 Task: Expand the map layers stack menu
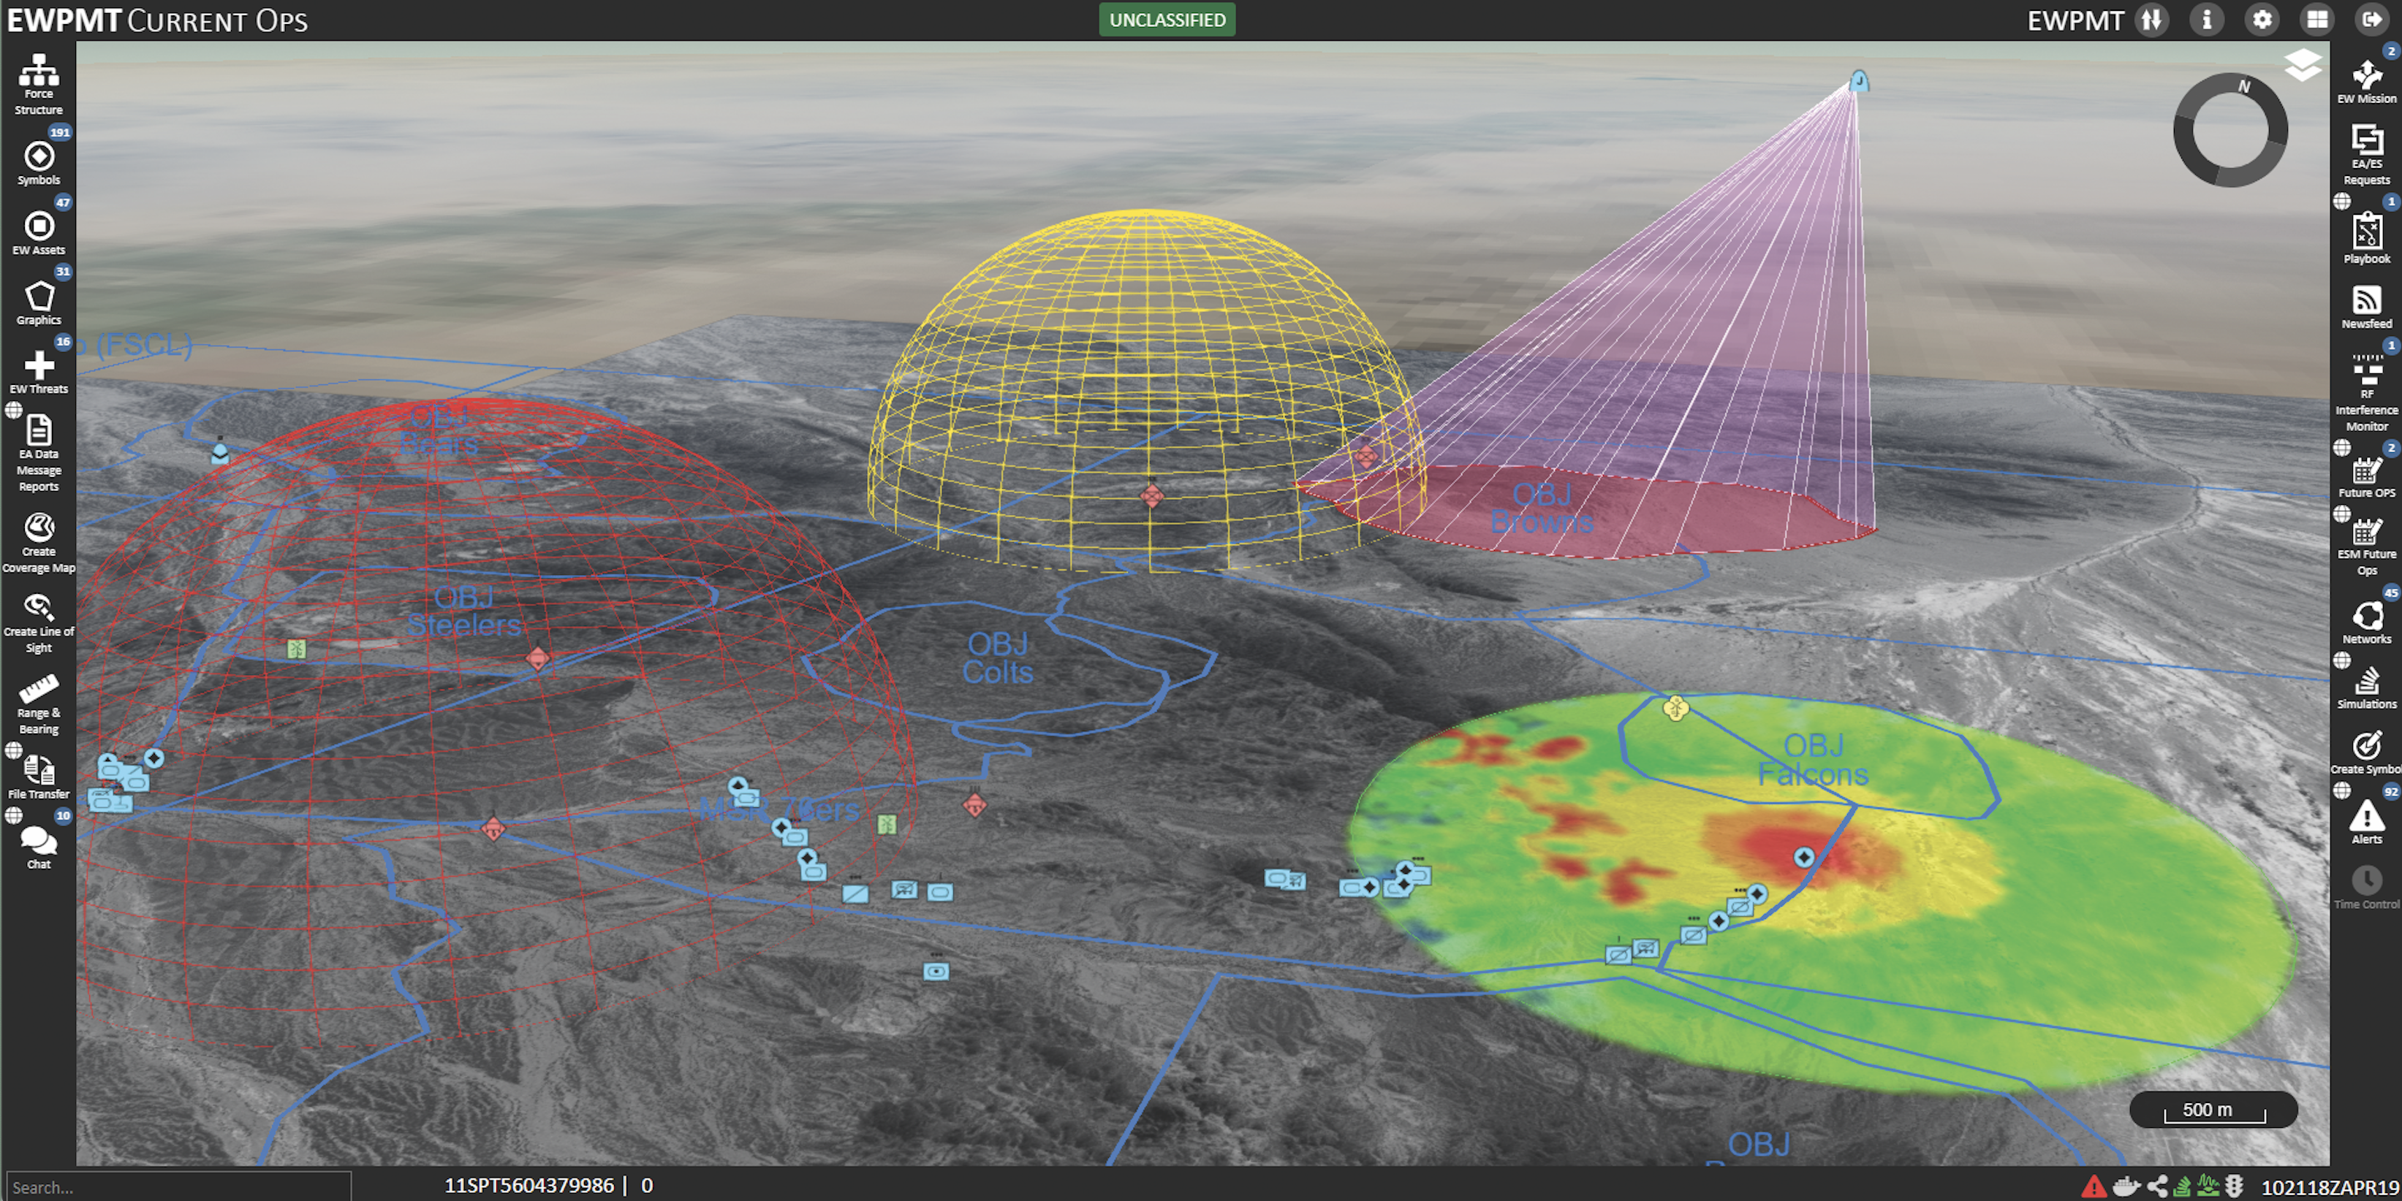click(2303, 65)
